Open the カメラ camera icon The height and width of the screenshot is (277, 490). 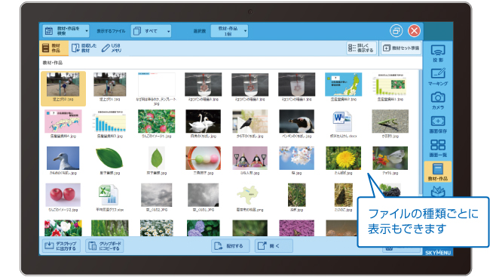[438, 101]
